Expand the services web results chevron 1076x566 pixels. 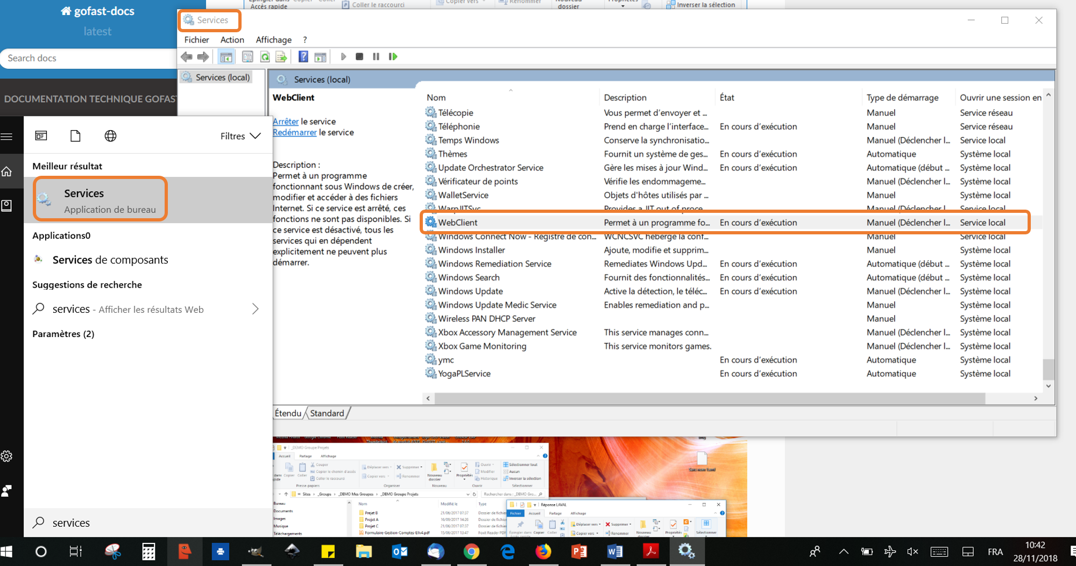tap(256, 309)
